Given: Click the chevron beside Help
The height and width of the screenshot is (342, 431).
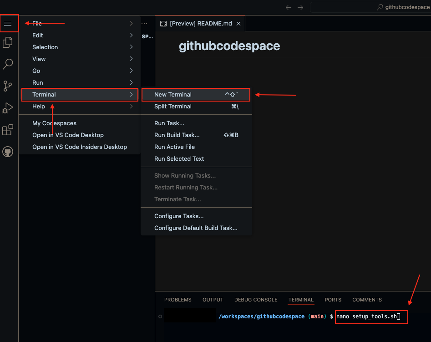Looking at the screenshot, I should (x=132, y=106).
